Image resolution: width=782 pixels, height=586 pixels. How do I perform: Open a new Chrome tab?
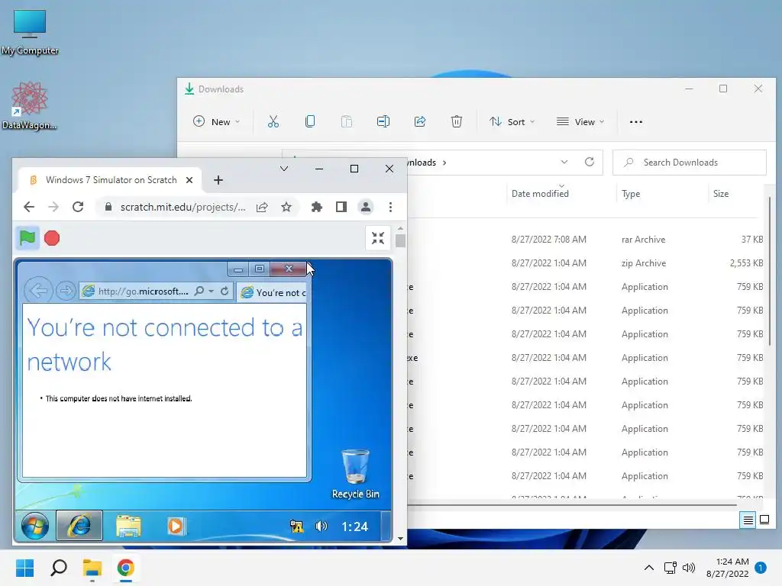(x=218, y=180)
